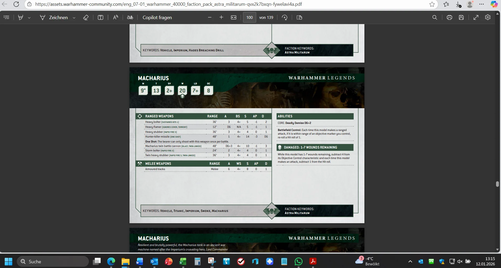This screenshot has width=501, height=268.
Task: Enter full screen PDF view
Action: coord(476,17)
